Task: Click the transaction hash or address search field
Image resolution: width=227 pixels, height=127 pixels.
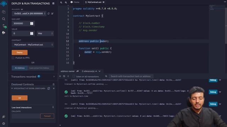Action: point(131,76)
